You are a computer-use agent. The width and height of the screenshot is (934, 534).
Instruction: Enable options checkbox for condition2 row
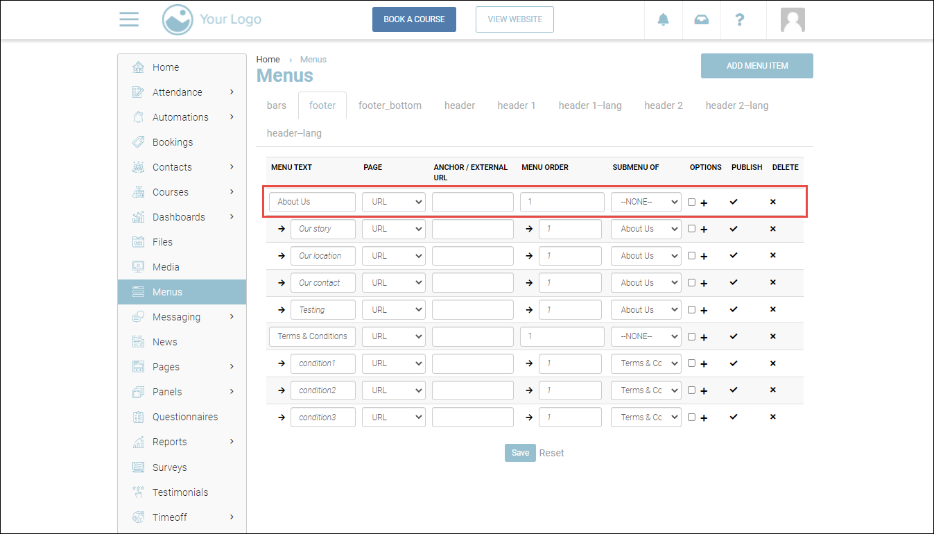pos(691,390)
